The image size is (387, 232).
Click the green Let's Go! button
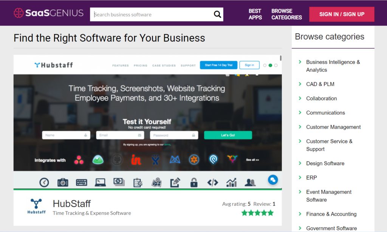point(228,135)
